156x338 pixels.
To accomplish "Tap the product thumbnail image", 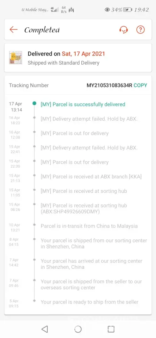I will [x=16, y=57].
